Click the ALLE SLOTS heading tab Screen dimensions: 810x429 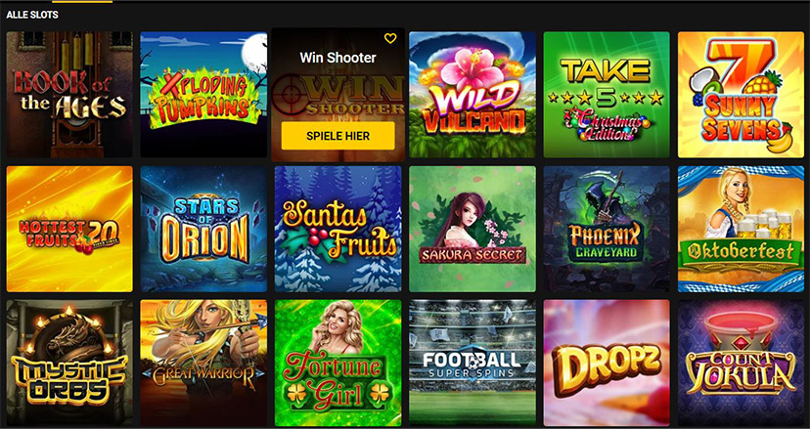pos(32,15)
